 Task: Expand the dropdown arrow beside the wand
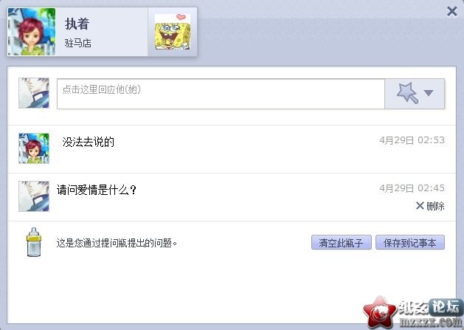point(429,93)
